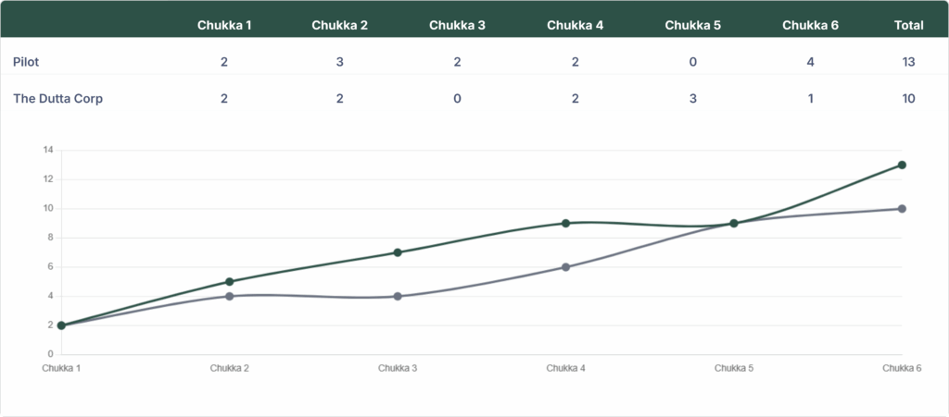Click Pilot's total score of 13

[x=908, y=62]
